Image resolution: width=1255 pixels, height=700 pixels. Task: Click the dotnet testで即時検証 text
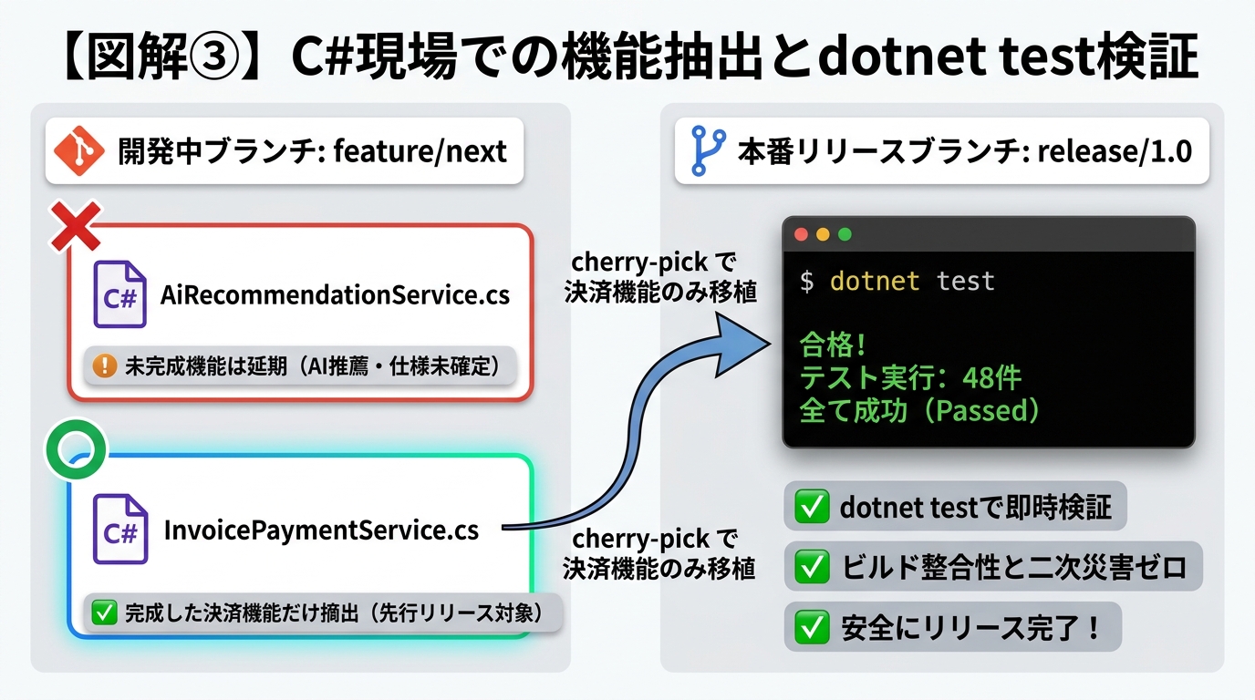pos(975,508)
